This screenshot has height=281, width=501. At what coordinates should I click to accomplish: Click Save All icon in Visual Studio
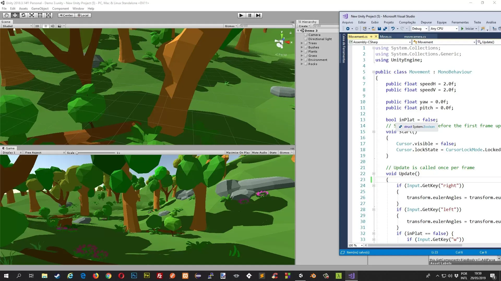[x=385, y=29]
